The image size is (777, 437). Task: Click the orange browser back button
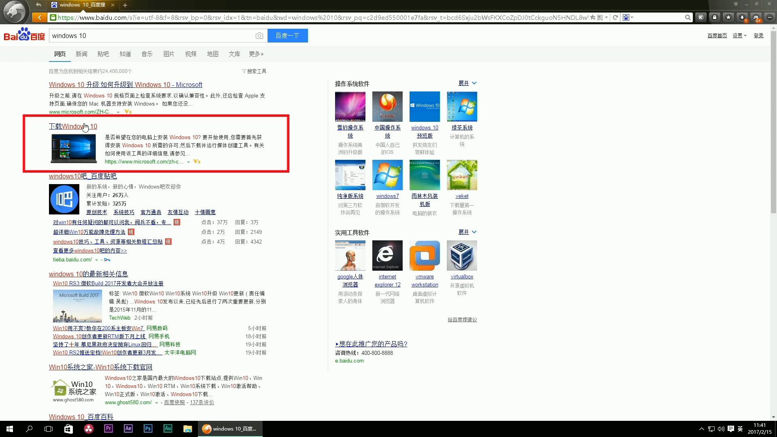click(39, 17)
